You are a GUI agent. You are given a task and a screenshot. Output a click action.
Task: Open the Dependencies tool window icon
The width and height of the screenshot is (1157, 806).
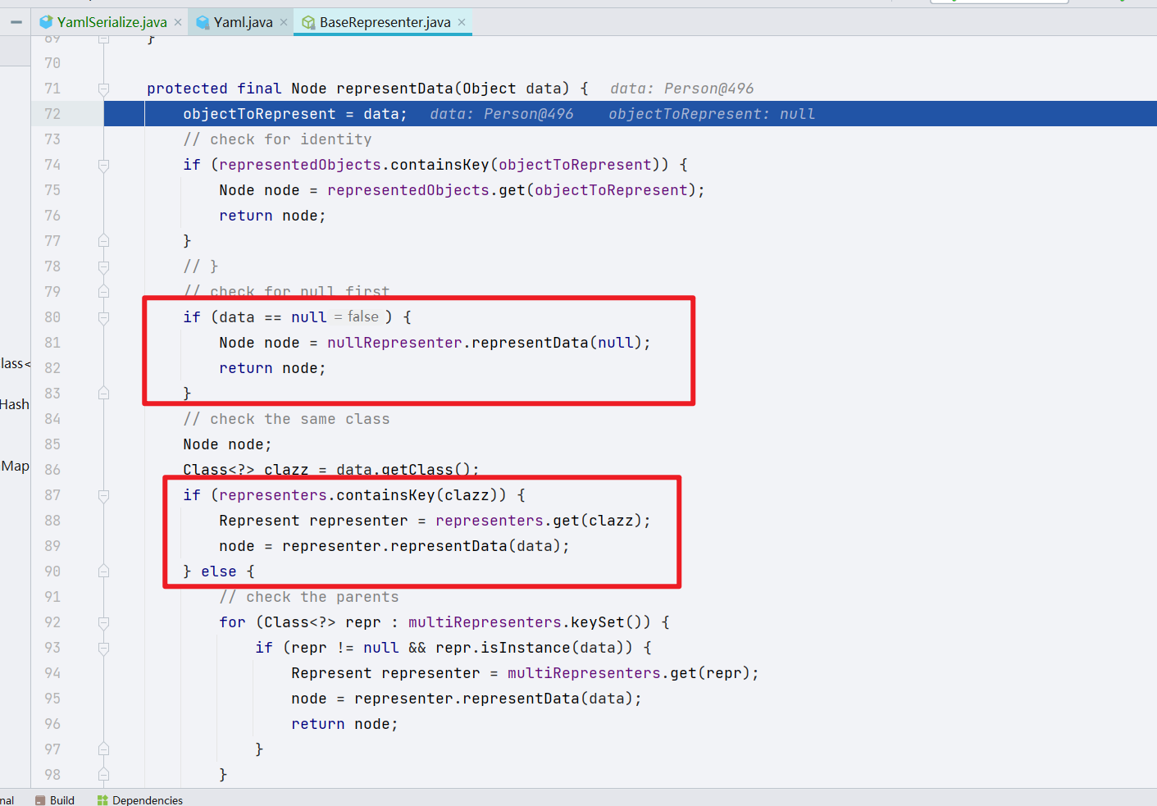[x=102, y=799]
